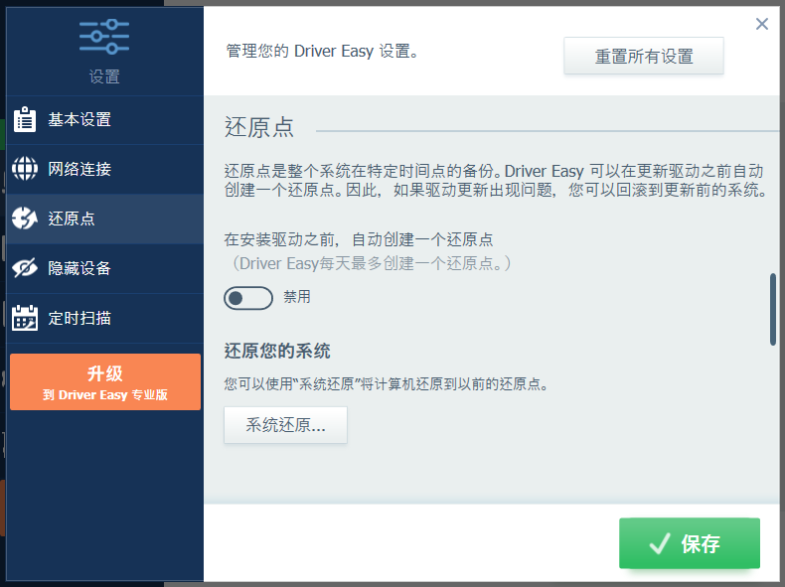
Task: Click the note （Driver Easy每天最多创建一个还原点。）
Action: pyautogui.click(x=371, y=263)
